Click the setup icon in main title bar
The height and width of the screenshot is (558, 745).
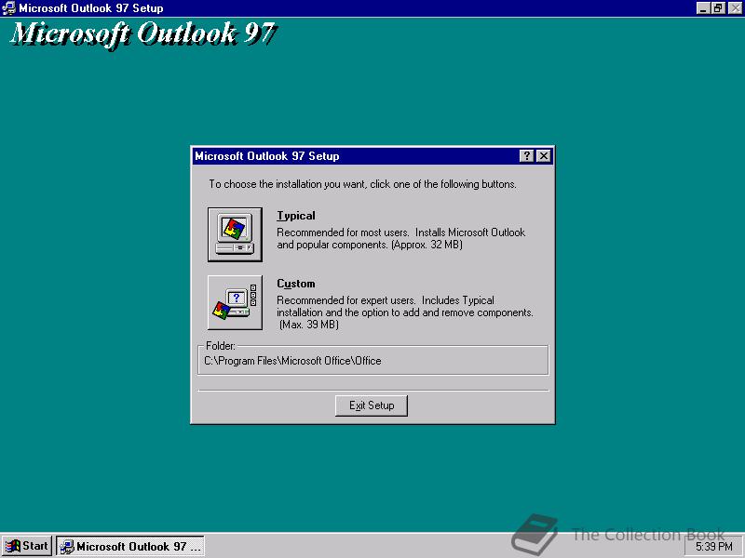pyautogui.click(x=9, y=8)
